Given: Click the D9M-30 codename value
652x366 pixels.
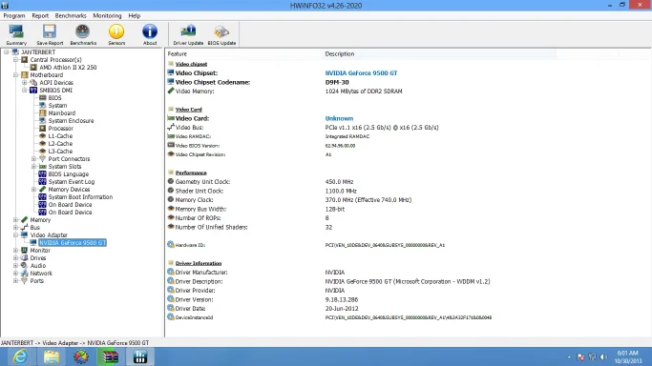Looking at the screenshot, I should [337, 82].
